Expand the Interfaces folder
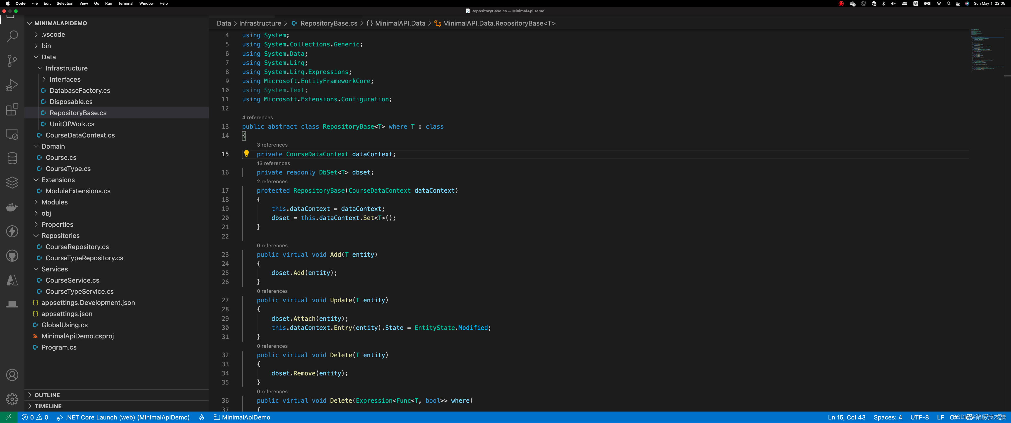The width and height of the screenshot is (1011, 423). pos(65,79)
